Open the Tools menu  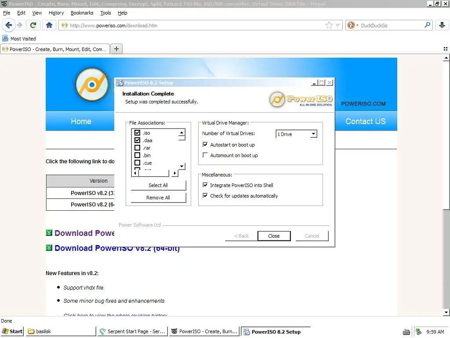click(105, 13)
